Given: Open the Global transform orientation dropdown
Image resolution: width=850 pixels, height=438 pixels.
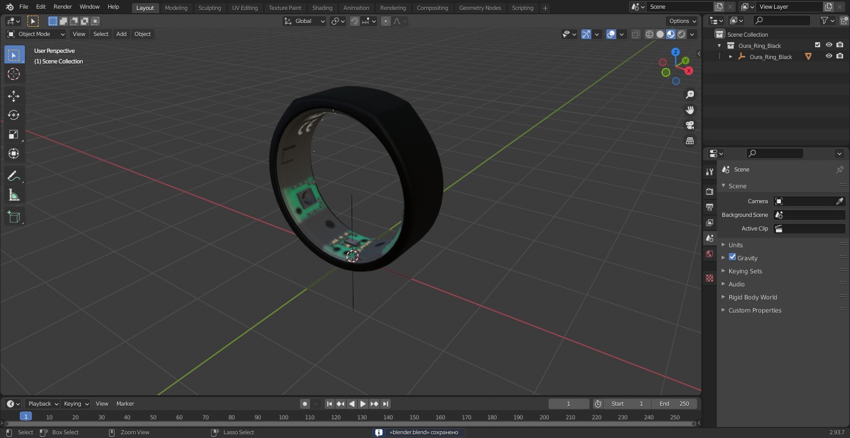Looking at the screenshot, I should [x=304, y=21].
